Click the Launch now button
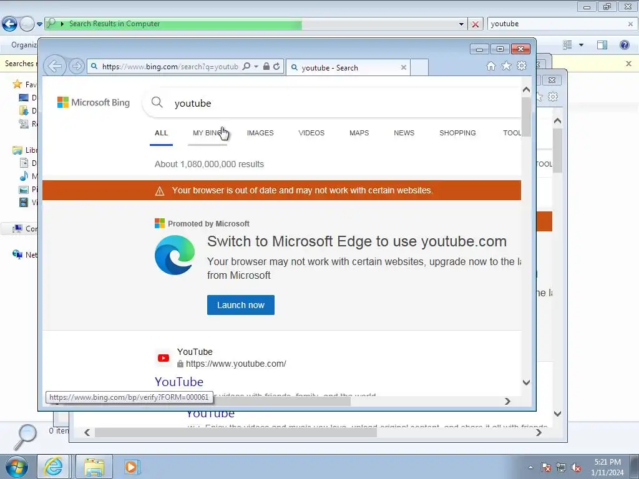This screenshot has height=479, width=639. tap(241, 305)
